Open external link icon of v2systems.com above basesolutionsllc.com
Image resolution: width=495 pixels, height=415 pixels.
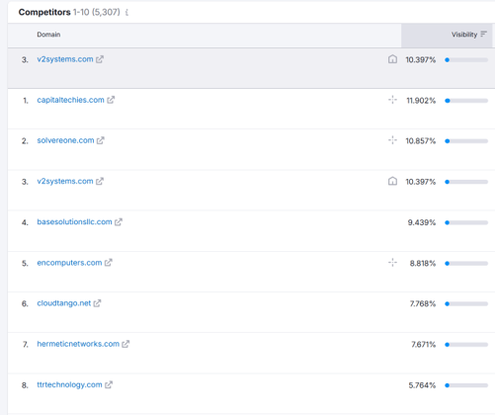coord(100,181)
